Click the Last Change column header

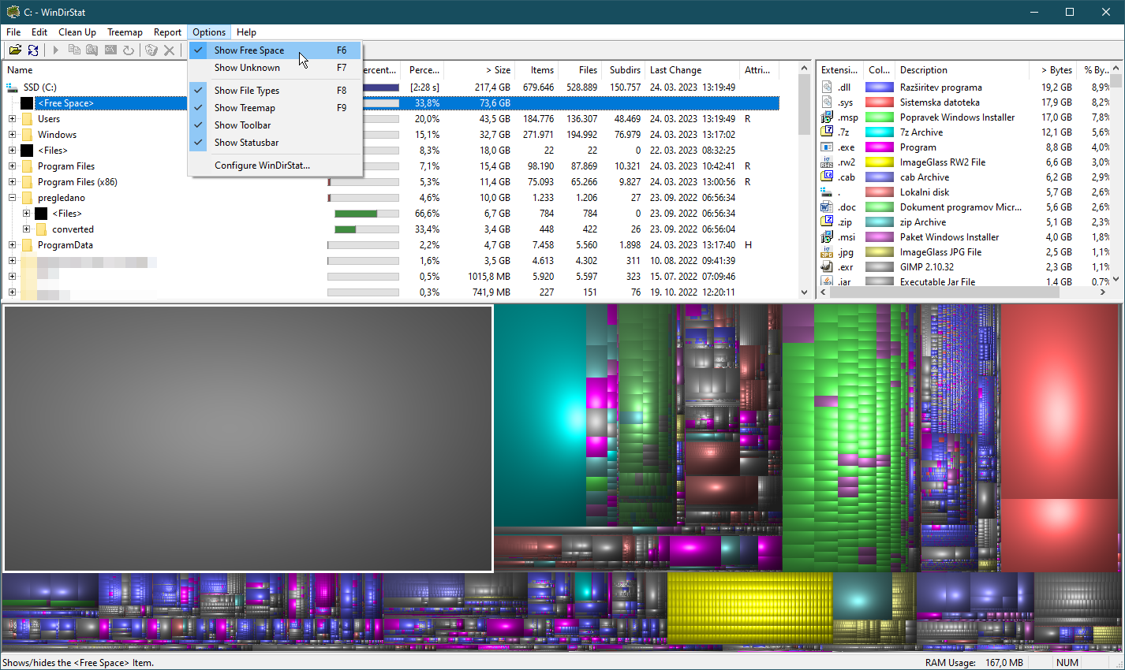point(675,70)
